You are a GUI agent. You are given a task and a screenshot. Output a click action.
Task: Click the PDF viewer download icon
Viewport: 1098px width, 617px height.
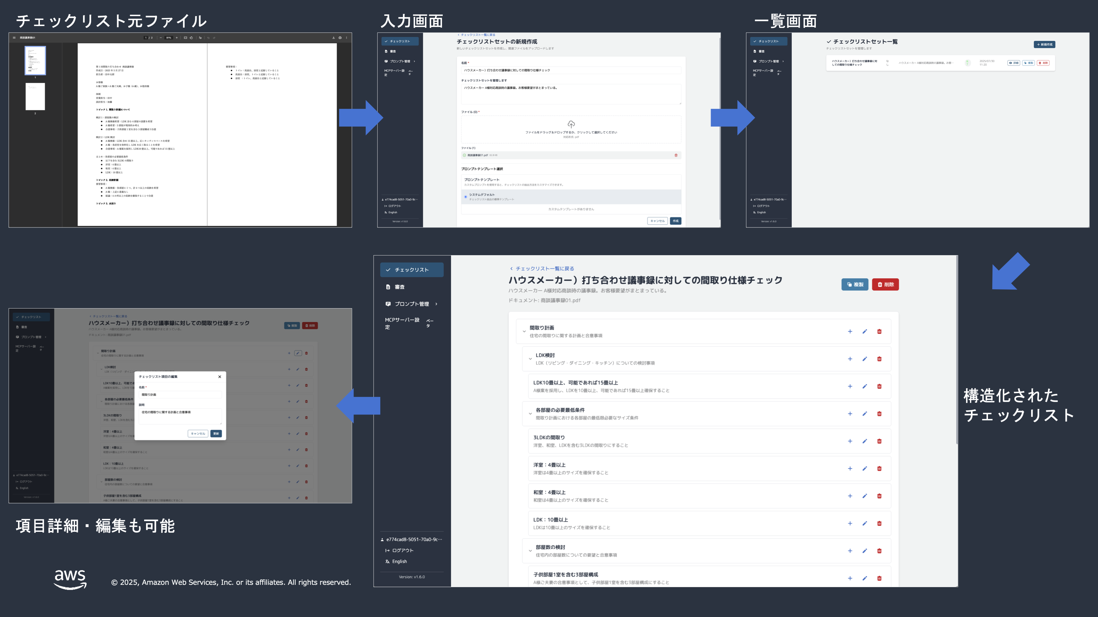334,38
